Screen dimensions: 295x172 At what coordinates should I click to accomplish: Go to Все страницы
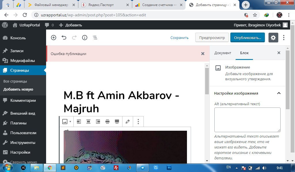(15, 81)
